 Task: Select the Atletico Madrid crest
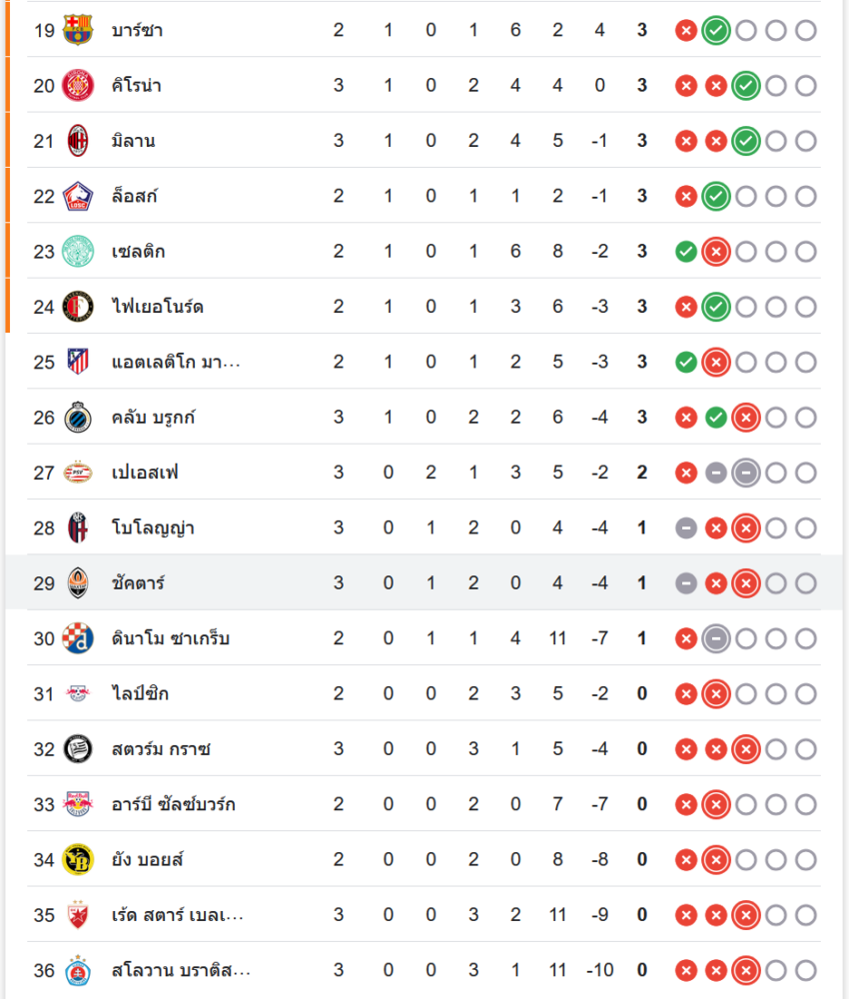click(x=77, y=362)
